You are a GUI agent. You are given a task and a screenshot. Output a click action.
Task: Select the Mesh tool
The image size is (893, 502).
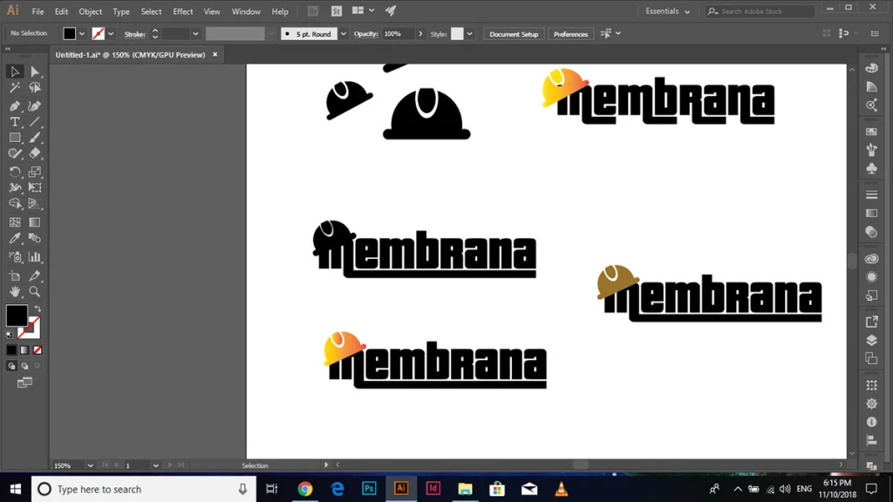(x=15, y=222)
